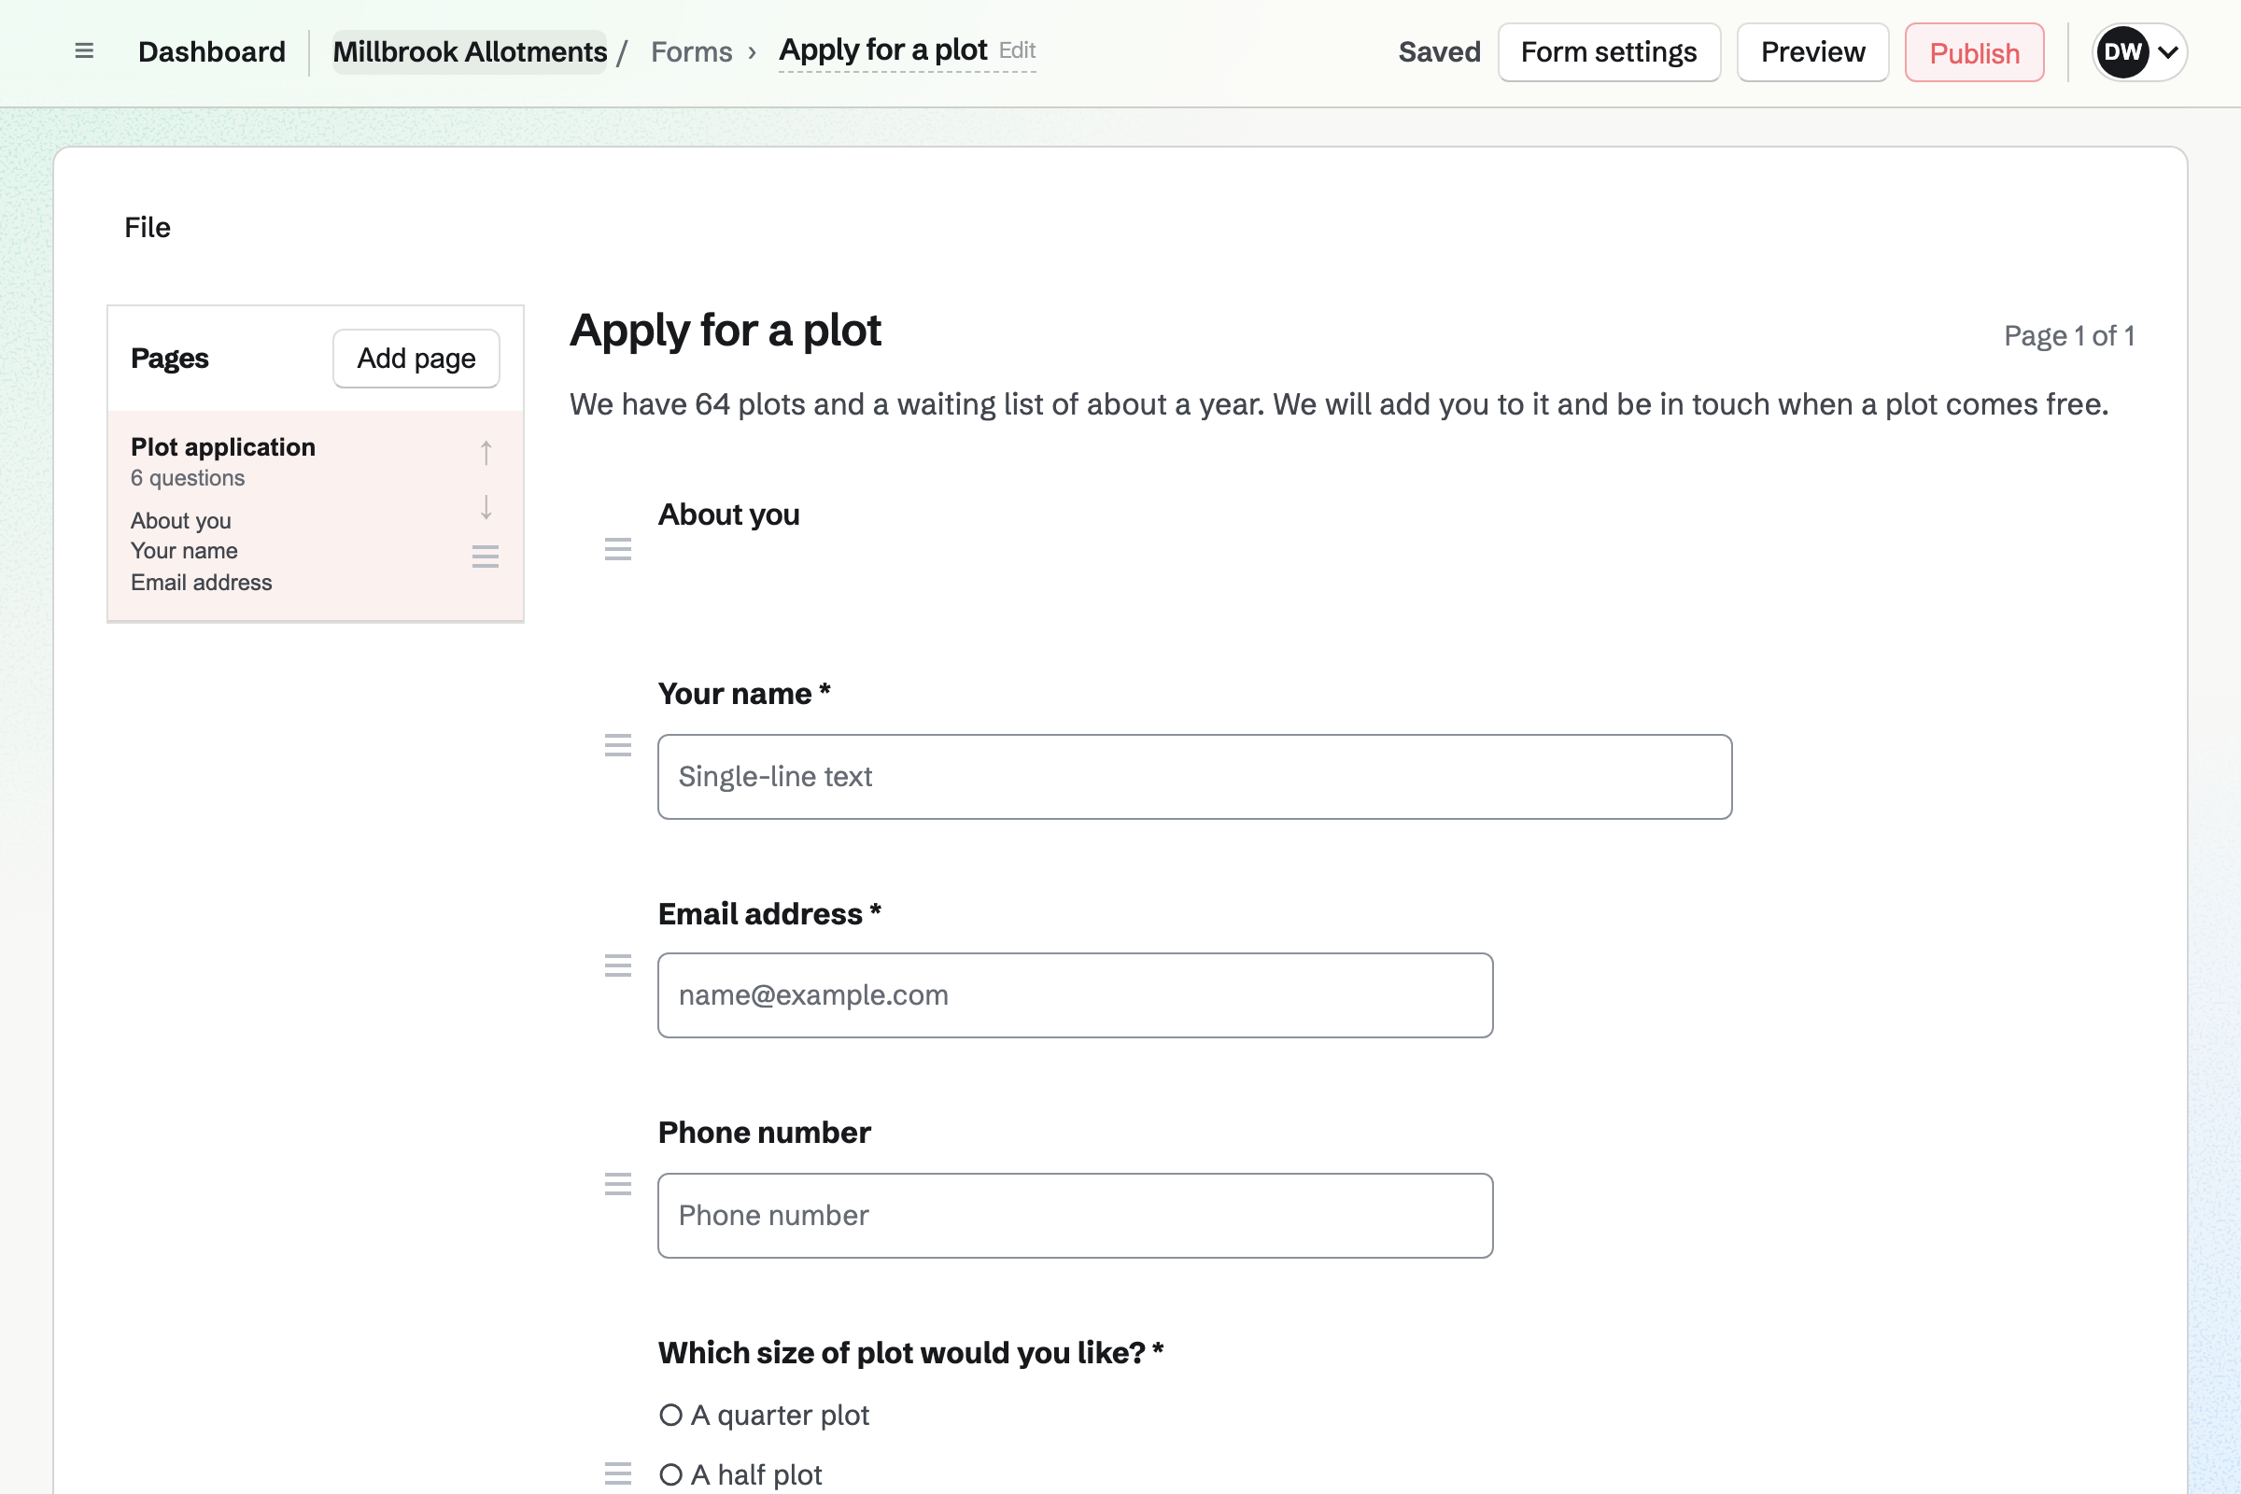Click the Page 1 of 1 indicator
Image resolution: width=2241 pixels, height=1494 pixels.
2068,335
